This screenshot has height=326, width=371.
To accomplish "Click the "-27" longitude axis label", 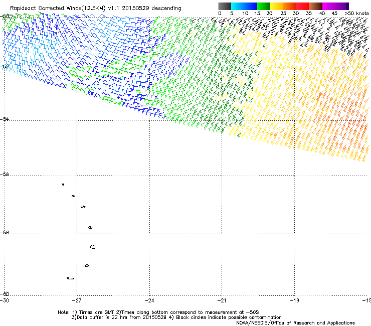I will click(77, 300).
